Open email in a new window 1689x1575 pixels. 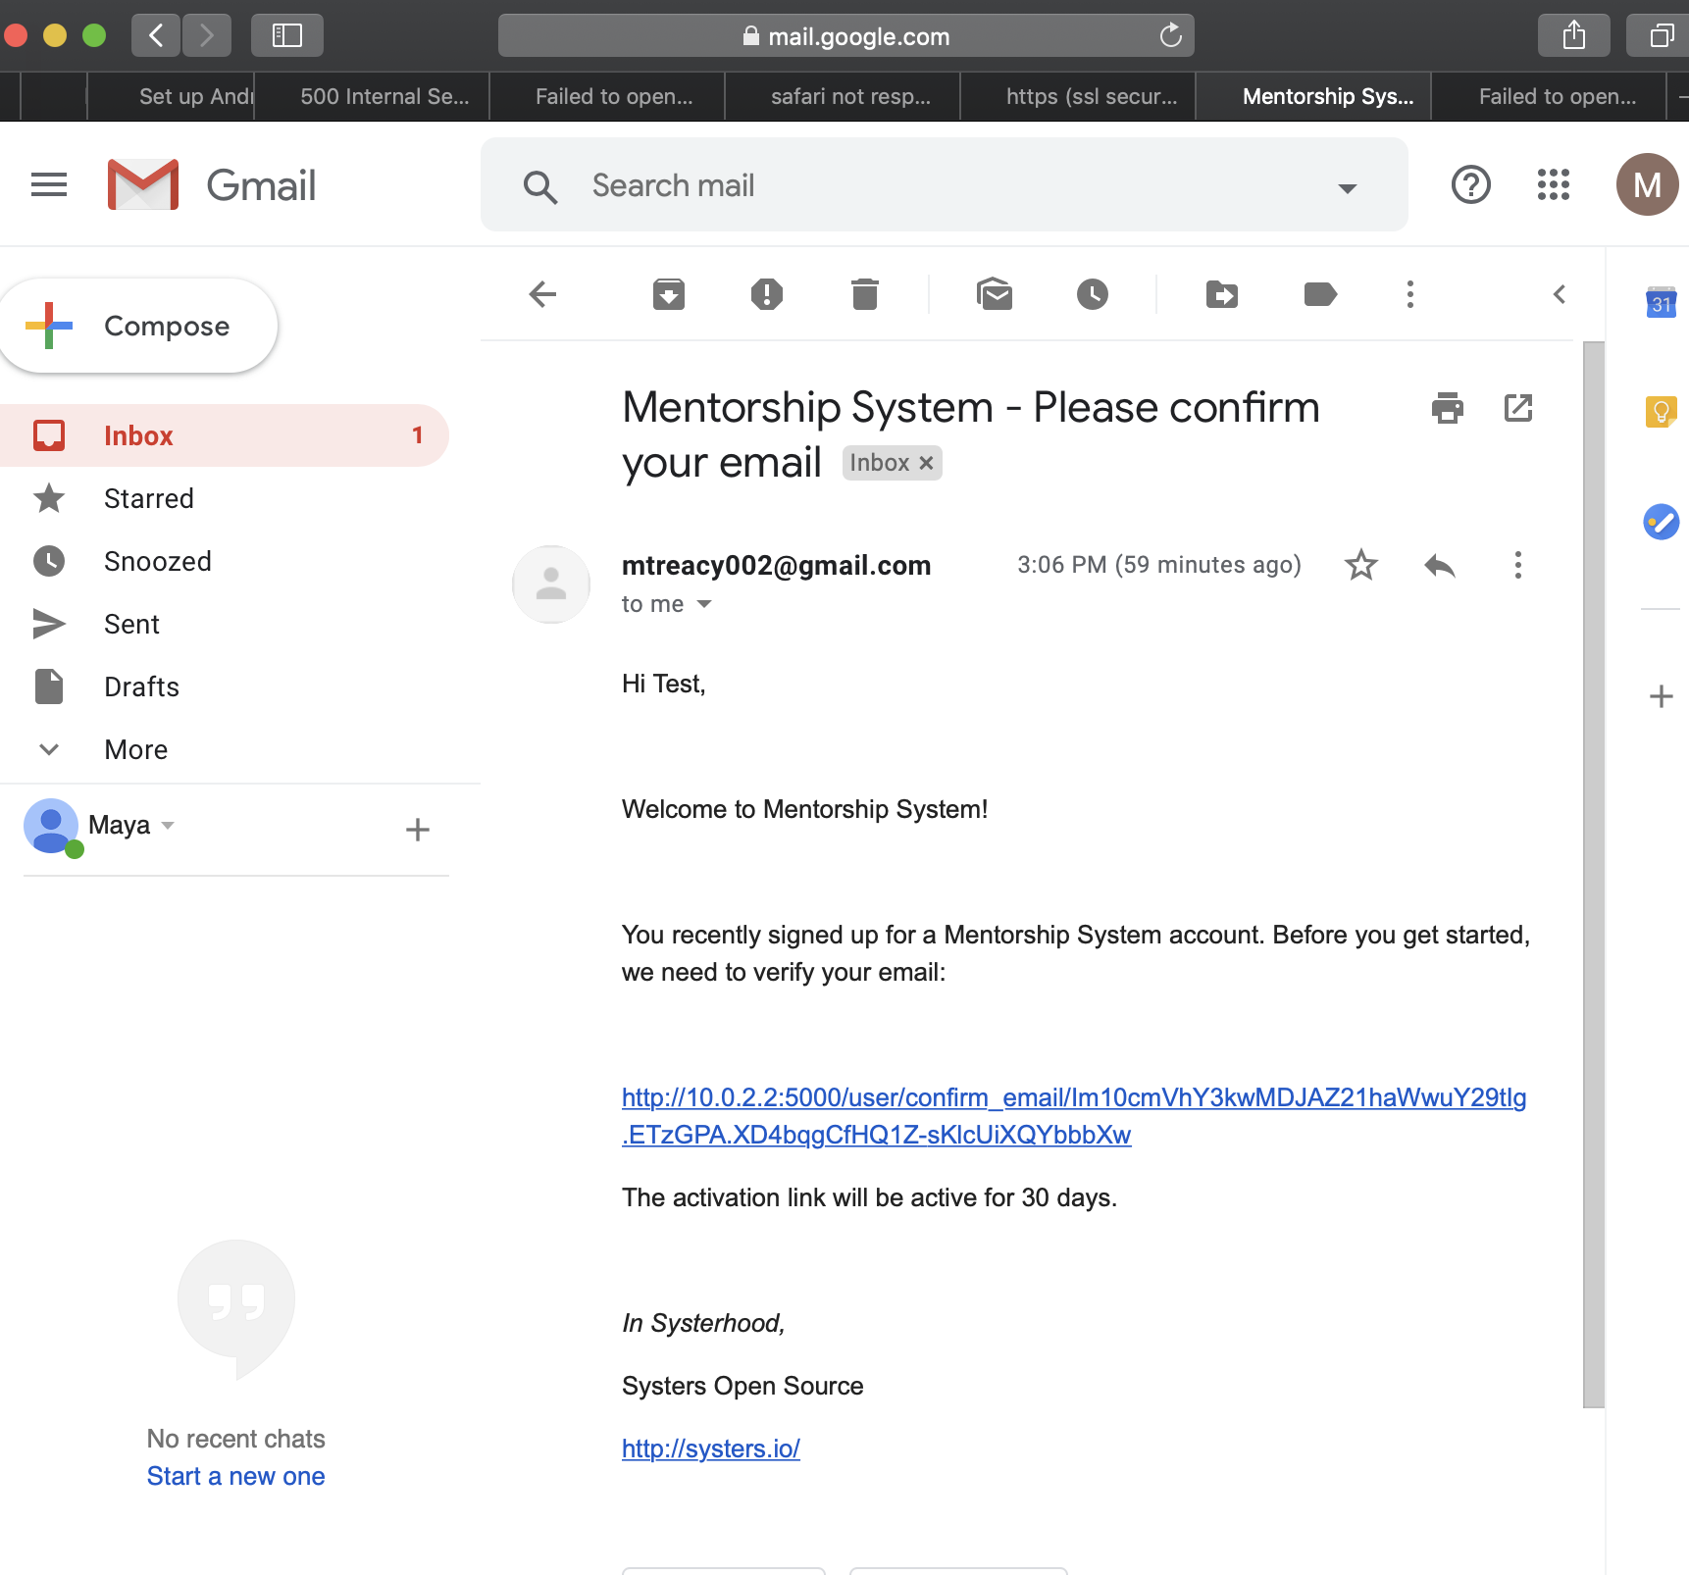click(1518, 407)
